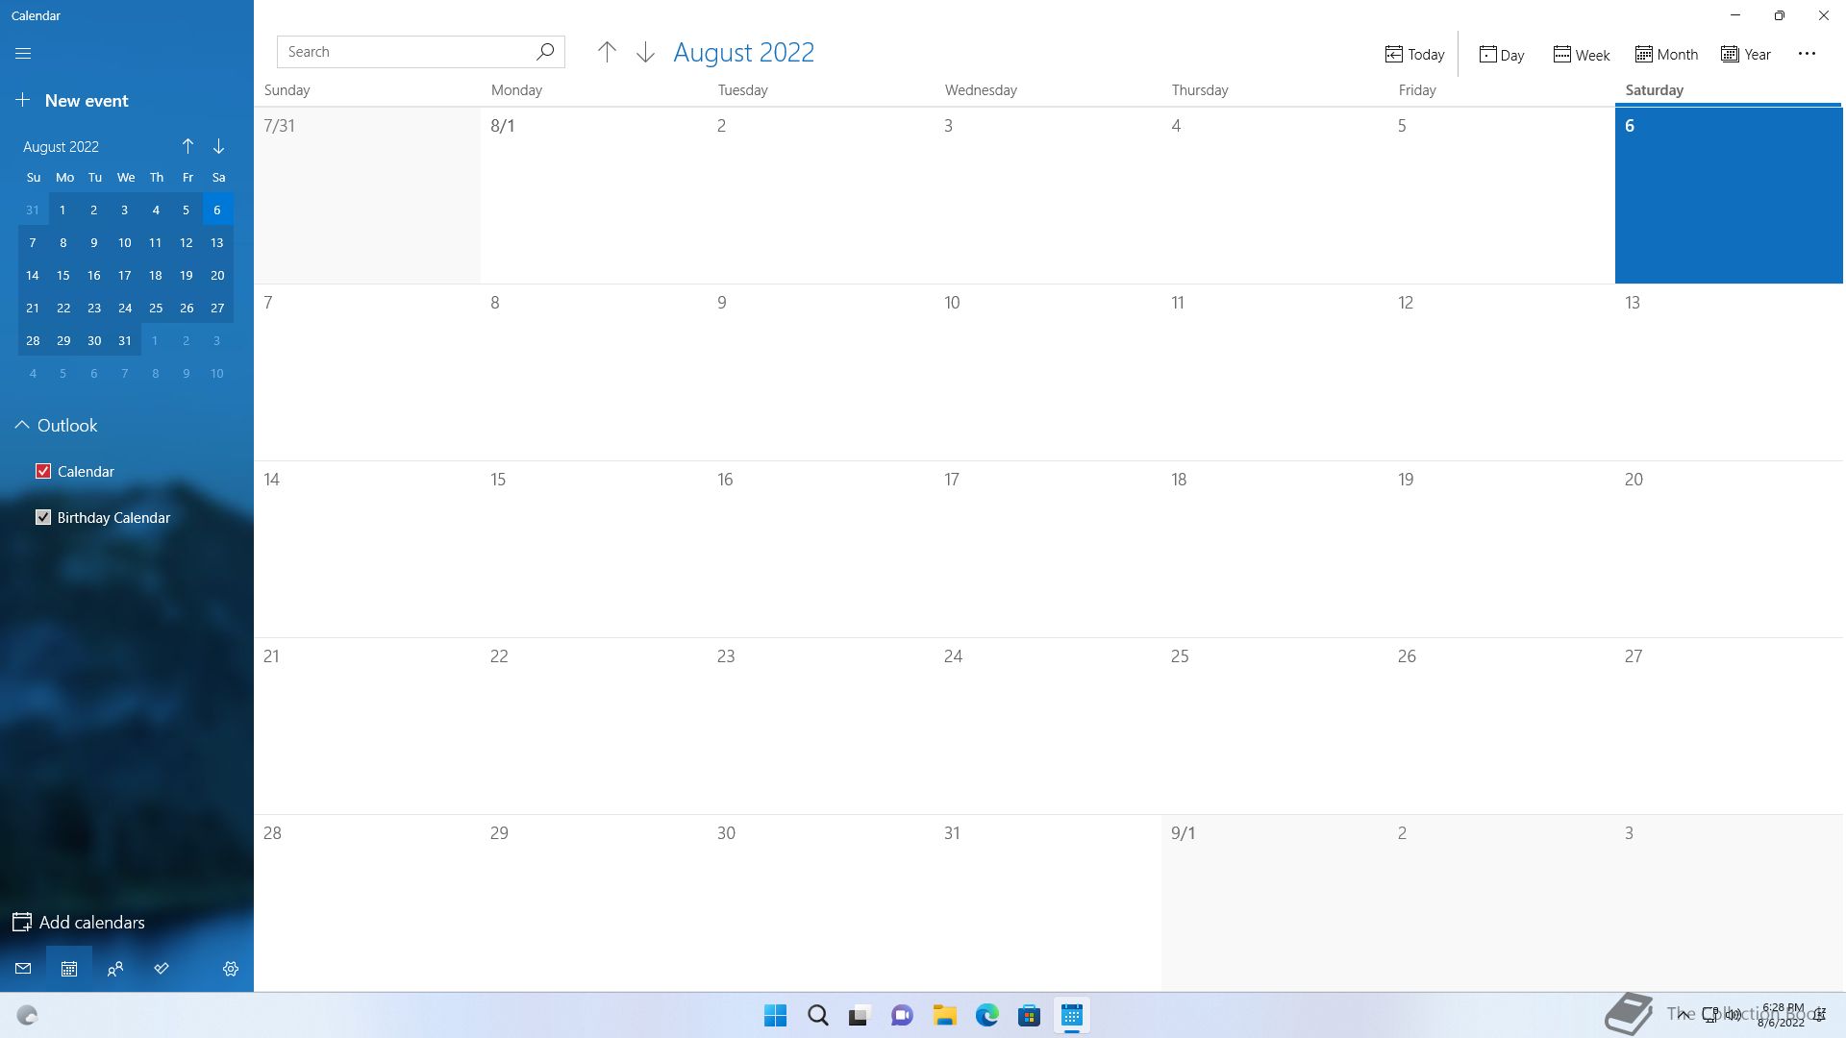Select 6 in the mini calendar
The height and width of the screenshot is (1038, 1846).
tap(217, 210)
